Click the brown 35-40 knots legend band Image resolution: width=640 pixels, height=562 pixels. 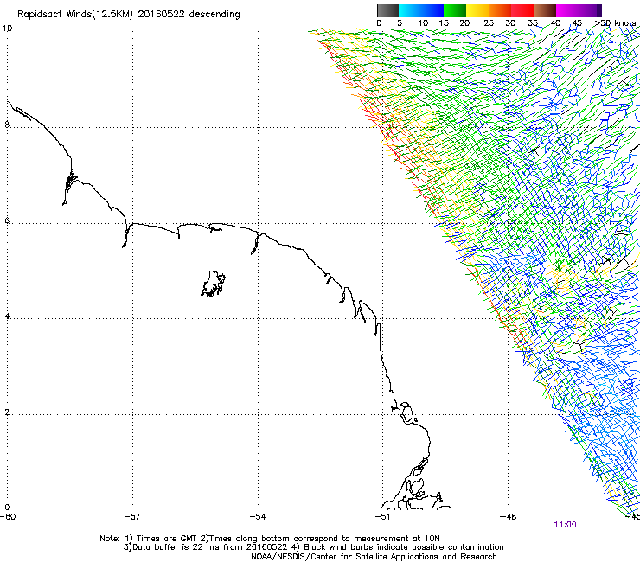pyautogui.click(x=545, y=10)
